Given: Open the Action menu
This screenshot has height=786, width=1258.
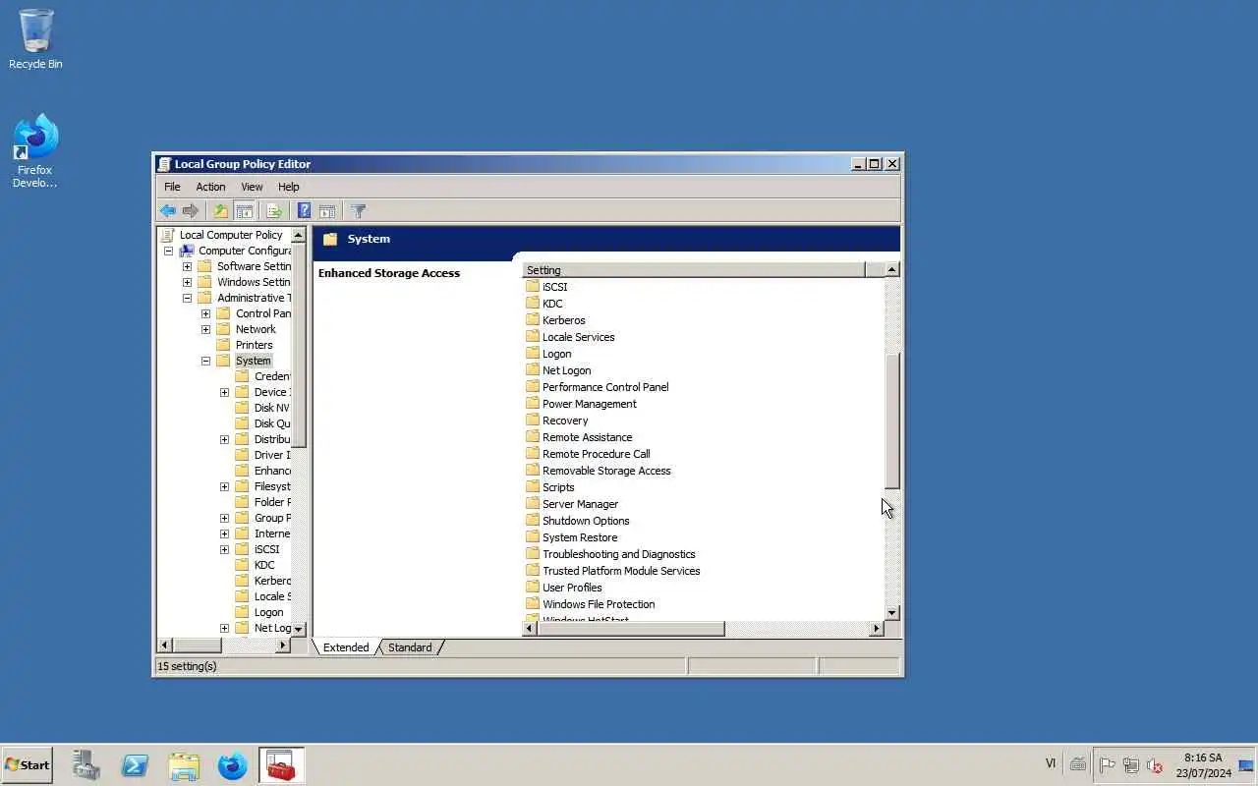Looking at the screenshot, I should click(x=210, y=187).
